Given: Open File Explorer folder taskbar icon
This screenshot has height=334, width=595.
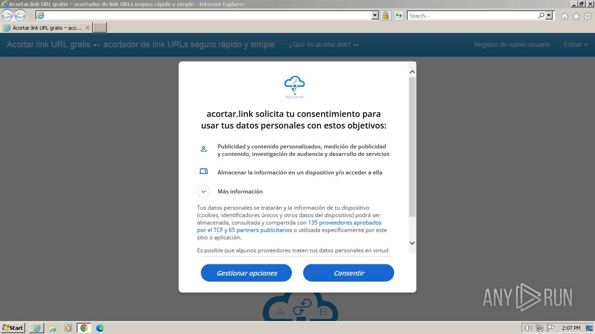Looking at the screenshot, I should [53, 328].
